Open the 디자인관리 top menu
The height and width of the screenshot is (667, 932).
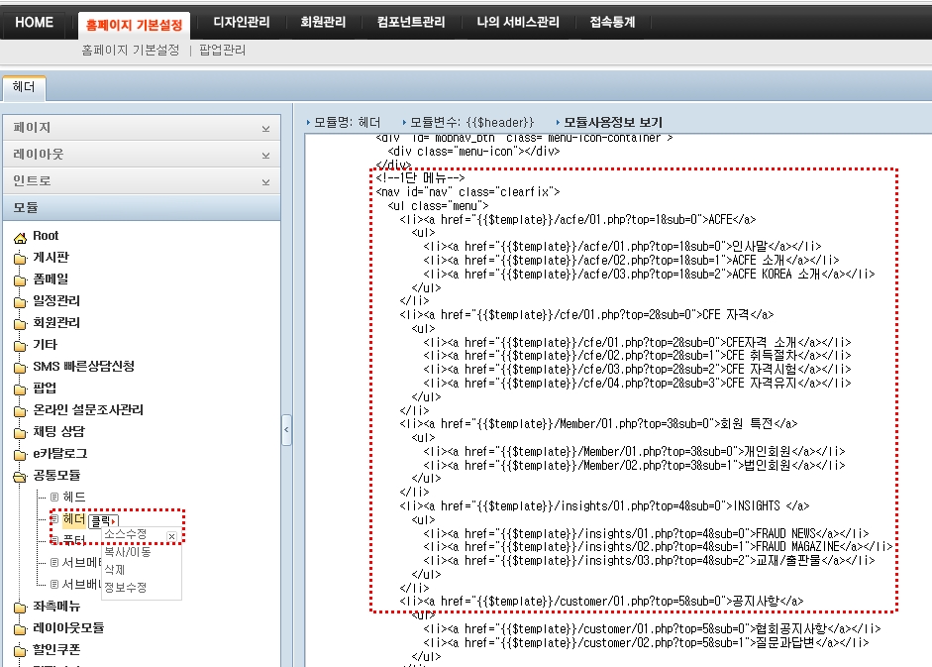click(242, 22)
